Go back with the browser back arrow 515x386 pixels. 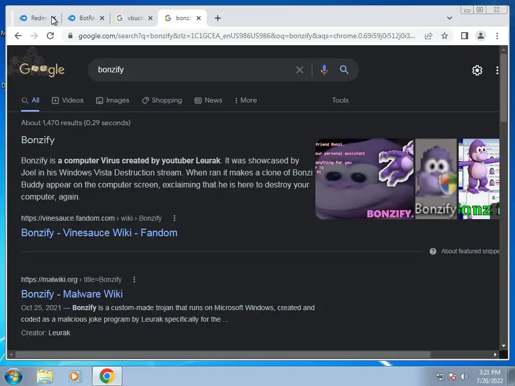[x=18, y=36]
